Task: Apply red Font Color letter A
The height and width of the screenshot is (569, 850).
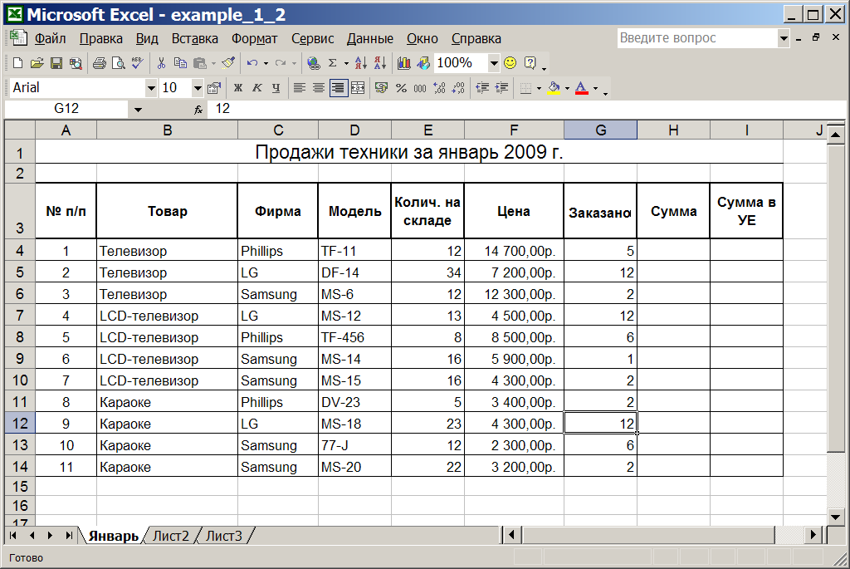Action: click(x=582, y=88)
